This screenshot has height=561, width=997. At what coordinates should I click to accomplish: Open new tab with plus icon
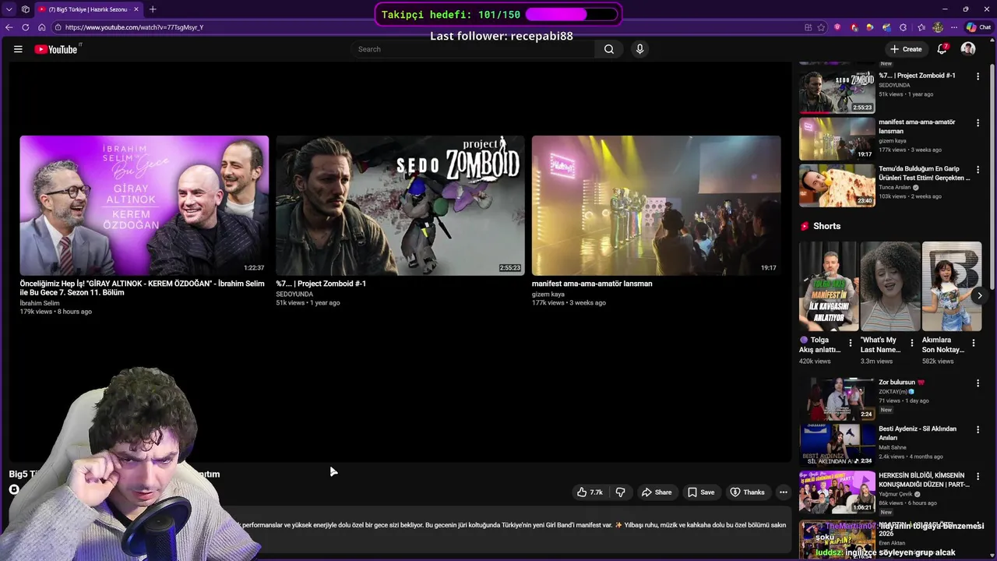tap(153, 9)
